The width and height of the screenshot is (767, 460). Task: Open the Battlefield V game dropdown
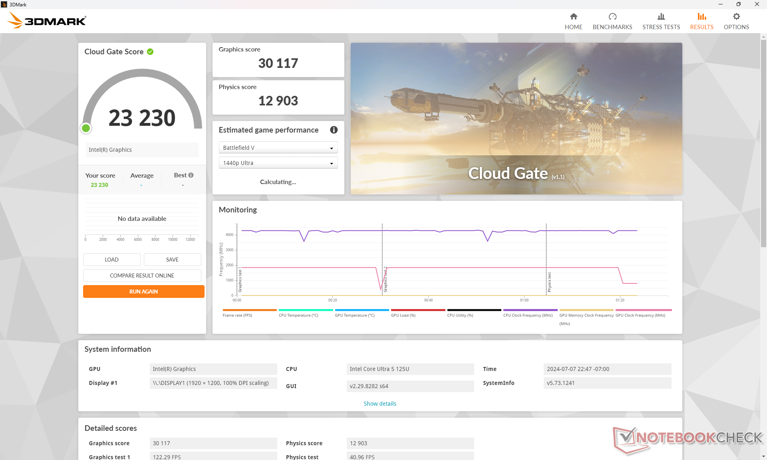(x=278, y=148)
